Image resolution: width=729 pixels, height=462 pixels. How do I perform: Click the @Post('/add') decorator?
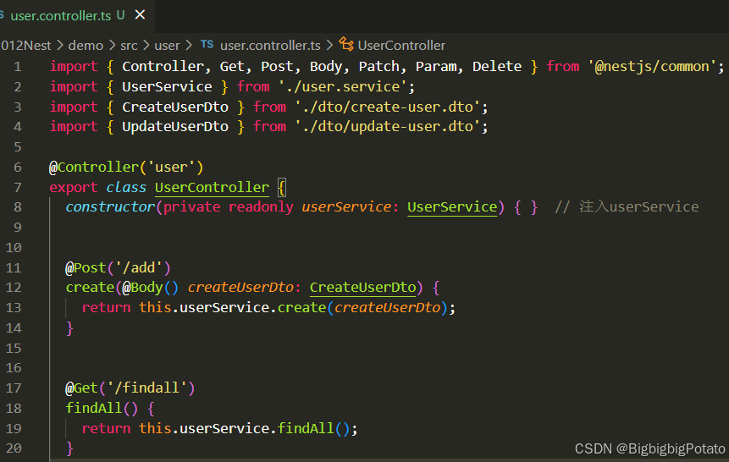(x=118, y=267)
